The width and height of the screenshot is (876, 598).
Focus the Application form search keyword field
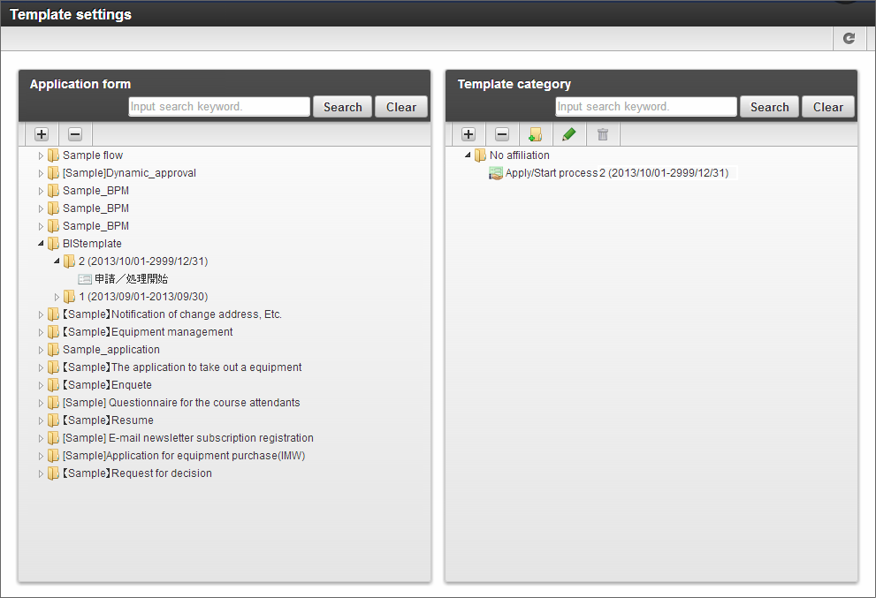click(x=219, y=106)
